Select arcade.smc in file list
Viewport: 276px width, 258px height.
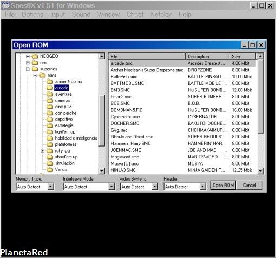(x=182, y=63)
